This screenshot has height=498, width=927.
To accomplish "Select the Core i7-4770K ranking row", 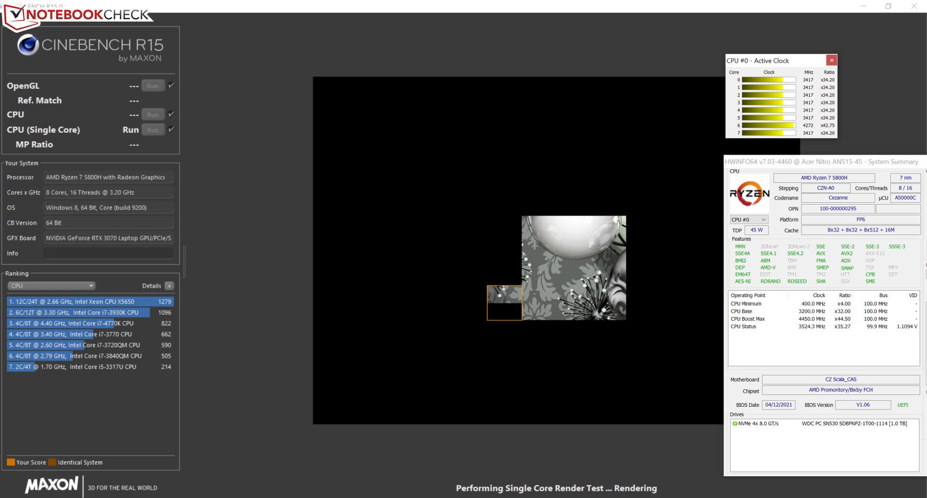I will click(x=90, y=323).
